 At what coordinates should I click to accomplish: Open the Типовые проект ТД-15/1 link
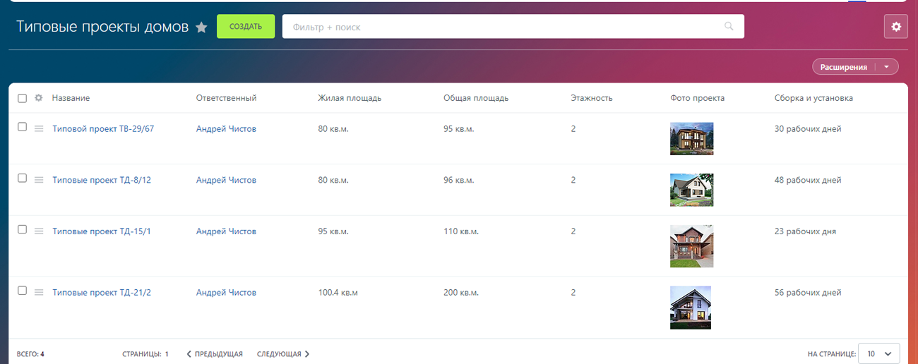[102, 231]
